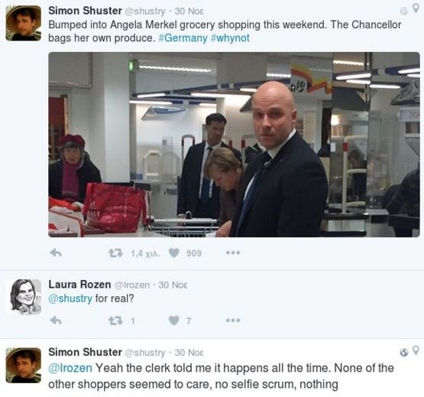
Task: Click the location pin on the first tweet
Action: tap(416, 9)
